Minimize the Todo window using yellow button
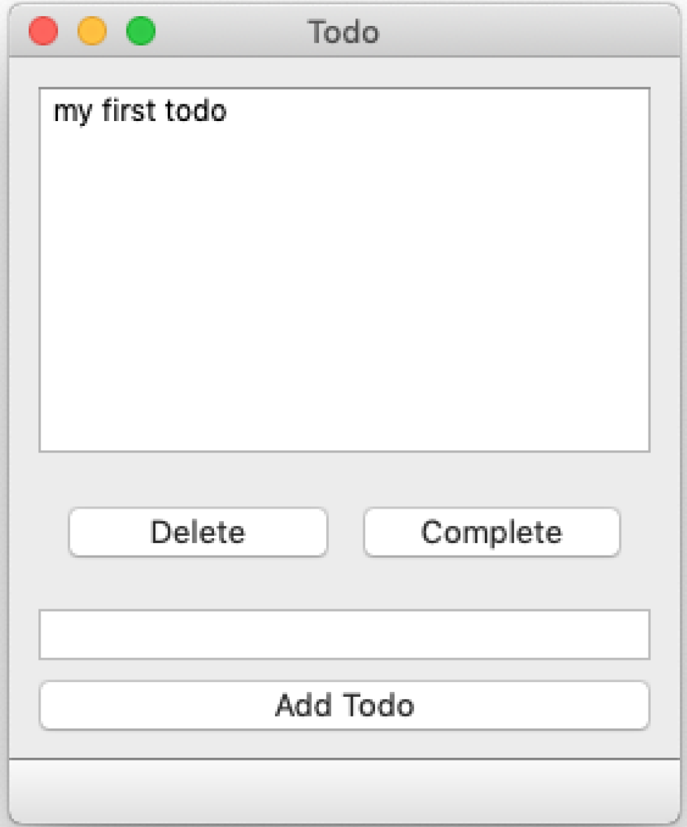This screenshot has width=687, height=827. [92, 31]
